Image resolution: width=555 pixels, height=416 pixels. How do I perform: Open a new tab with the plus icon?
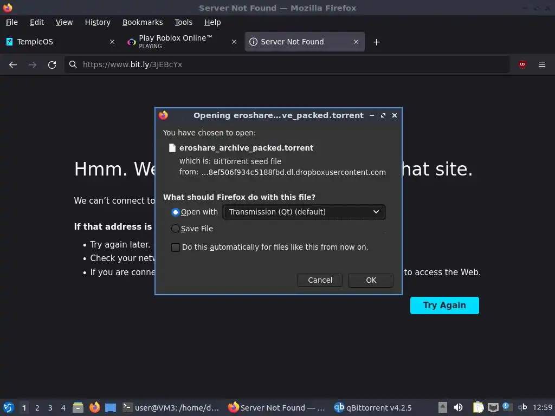pos(376,42)
